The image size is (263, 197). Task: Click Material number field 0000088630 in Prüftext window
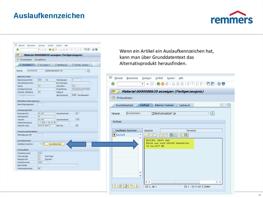(x=139, y=114)
